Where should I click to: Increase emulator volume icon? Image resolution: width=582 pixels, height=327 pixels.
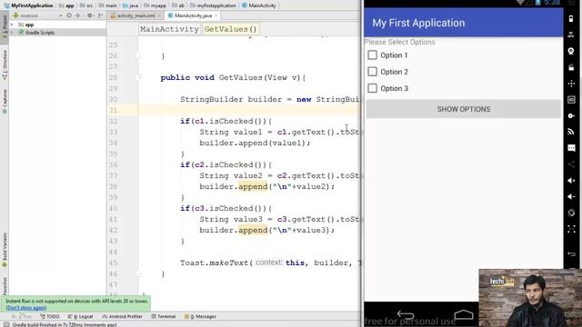pyautogui.click(x=571, y=181)
